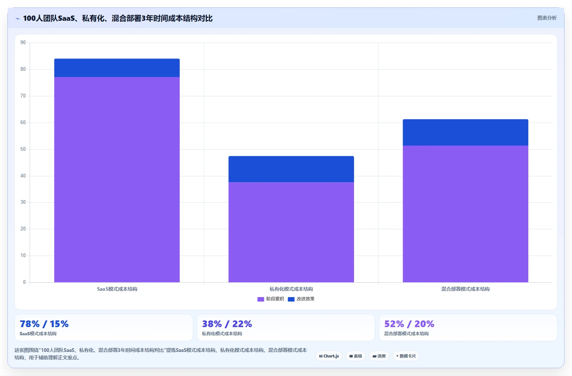Click the SaaS模式成本结构 axis label

[117, 289]
